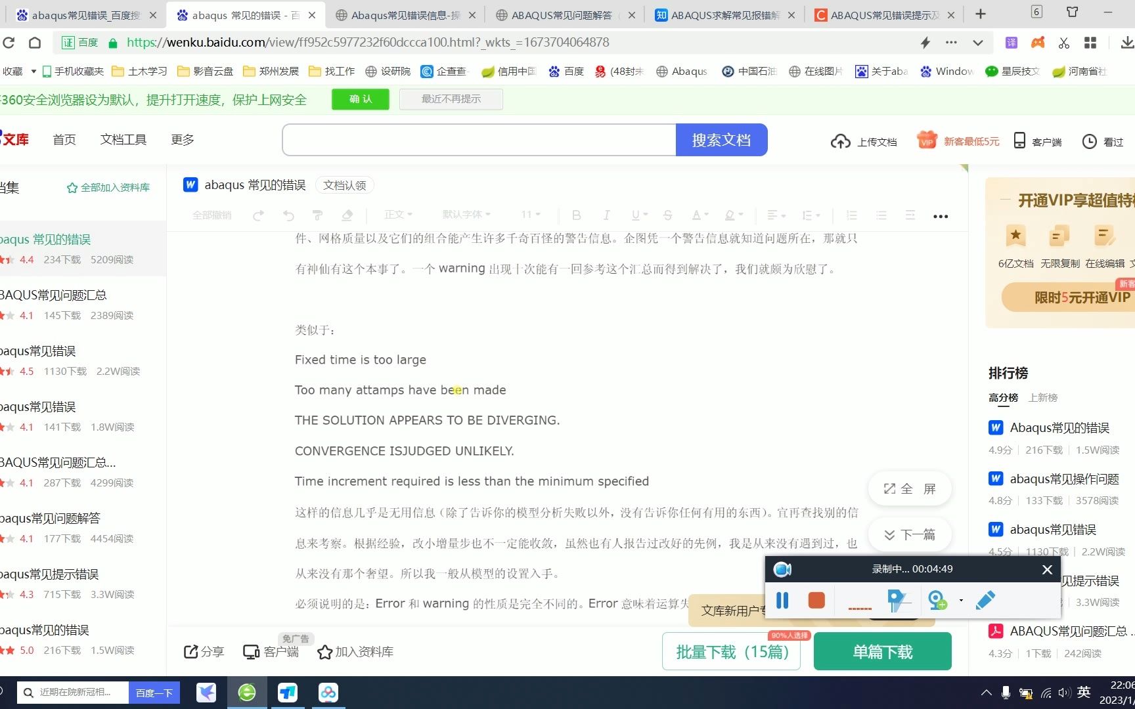Go to browser home page icon
This screenshot has width=1135, height=709.
[35, 43]
